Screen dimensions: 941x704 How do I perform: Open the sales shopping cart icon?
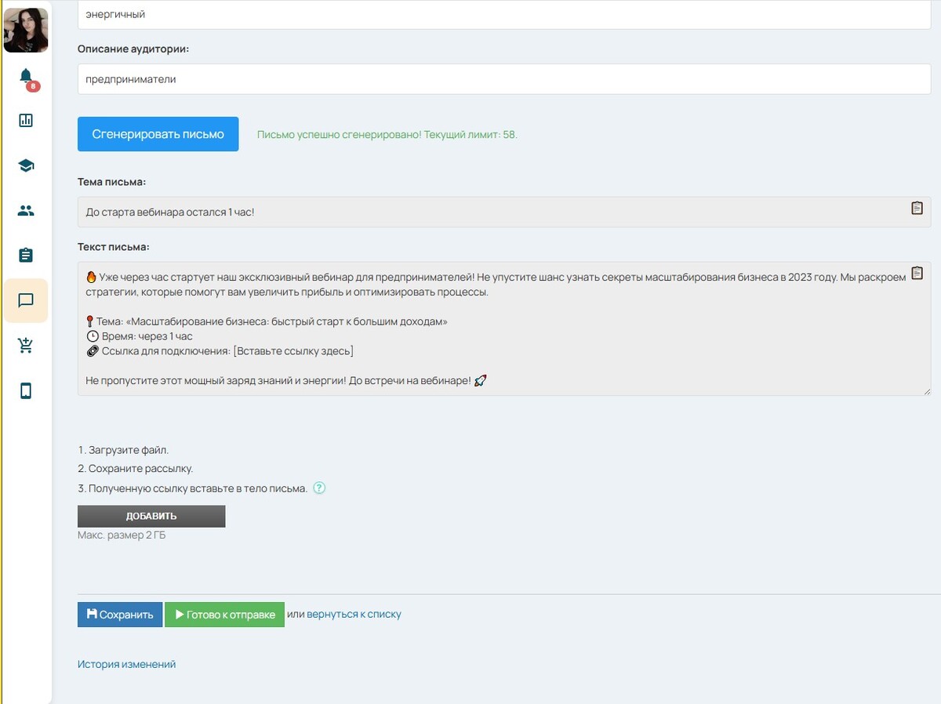[x=26, y=346]
